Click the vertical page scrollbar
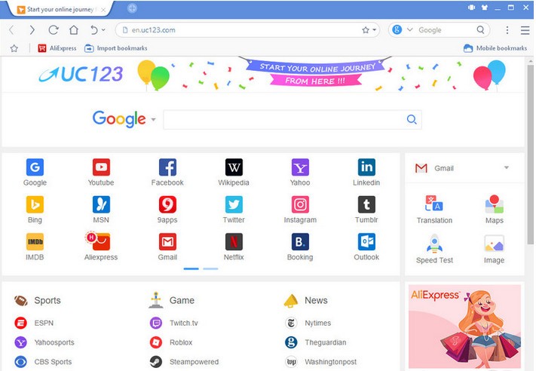This screenshot has height=371, width=536. pyautogui.click(x=530, y=154)
